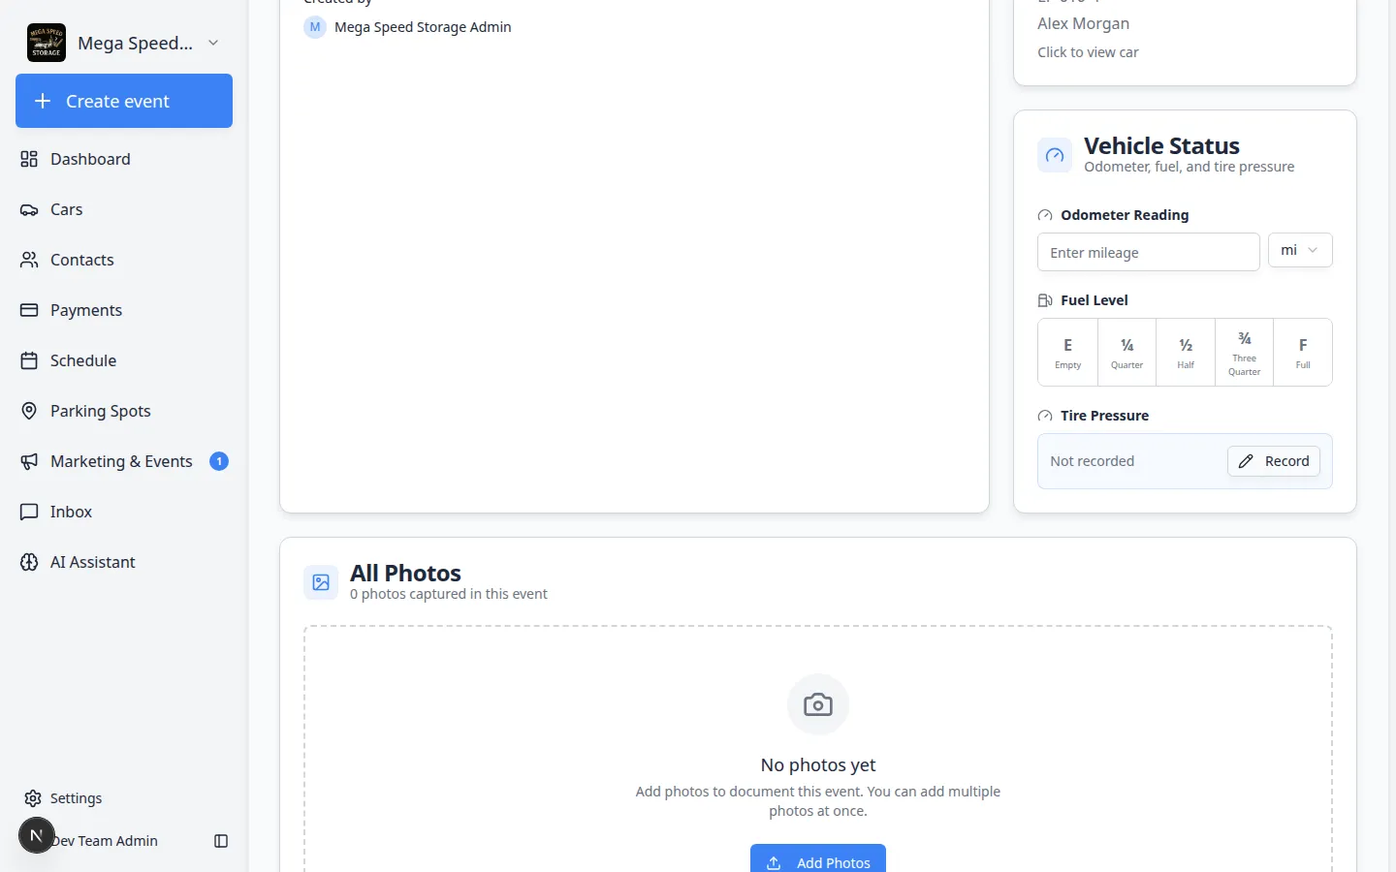Click the Contacts people icon
1396x872 pixels.
pyautogui.click(x=29, y=260)
